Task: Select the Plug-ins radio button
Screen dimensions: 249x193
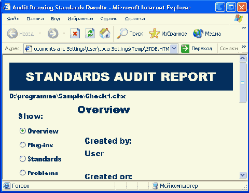Action: [x=22, y=145]
